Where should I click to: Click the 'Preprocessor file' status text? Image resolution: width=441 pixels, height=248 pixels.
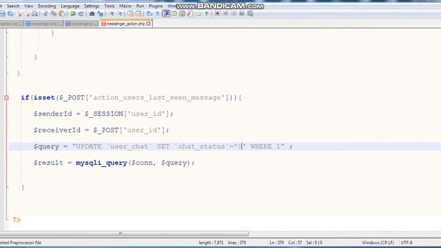coord(25,242)
